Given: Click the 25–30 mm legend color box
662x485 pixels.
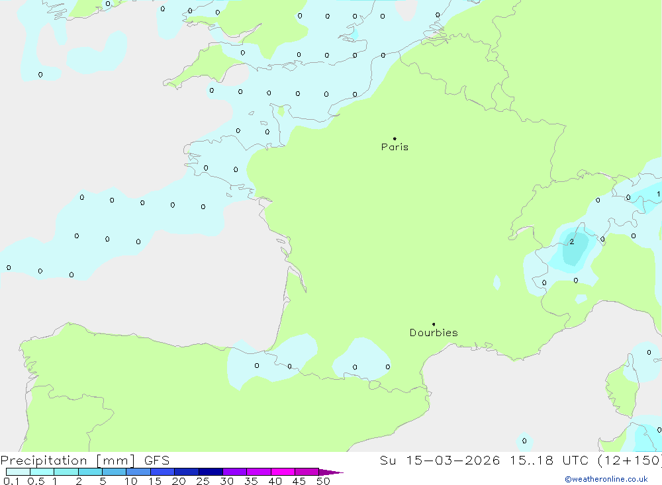Looking at the screenshot, I should pos(211,472).
